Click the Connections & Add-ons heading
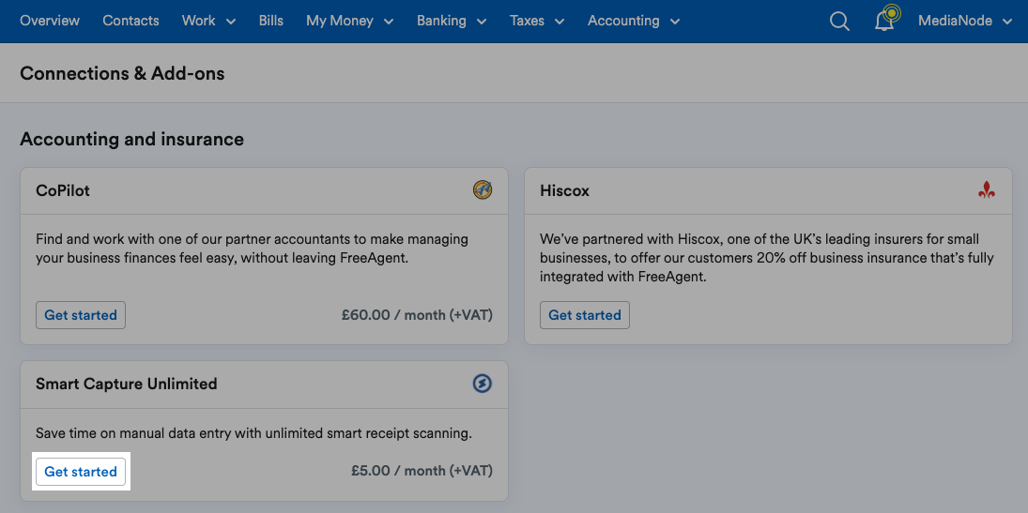The height and width of the screenshot is (513, 1028). coord(122,73)
